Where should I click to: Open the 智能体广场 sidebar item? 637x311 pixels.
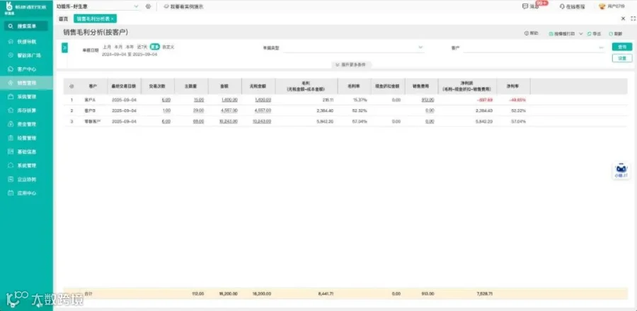26,55
